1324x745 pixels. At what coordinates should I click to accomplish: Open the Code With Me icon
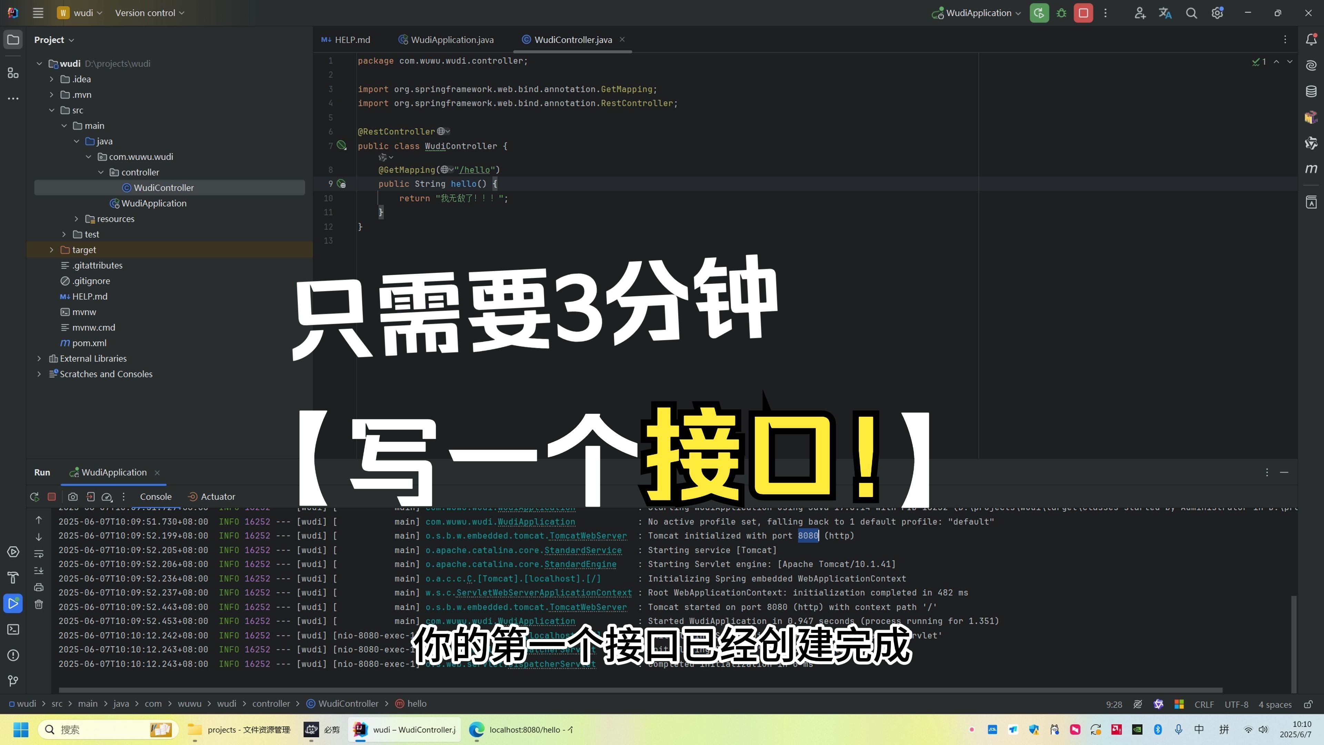tap(1140, 13)
